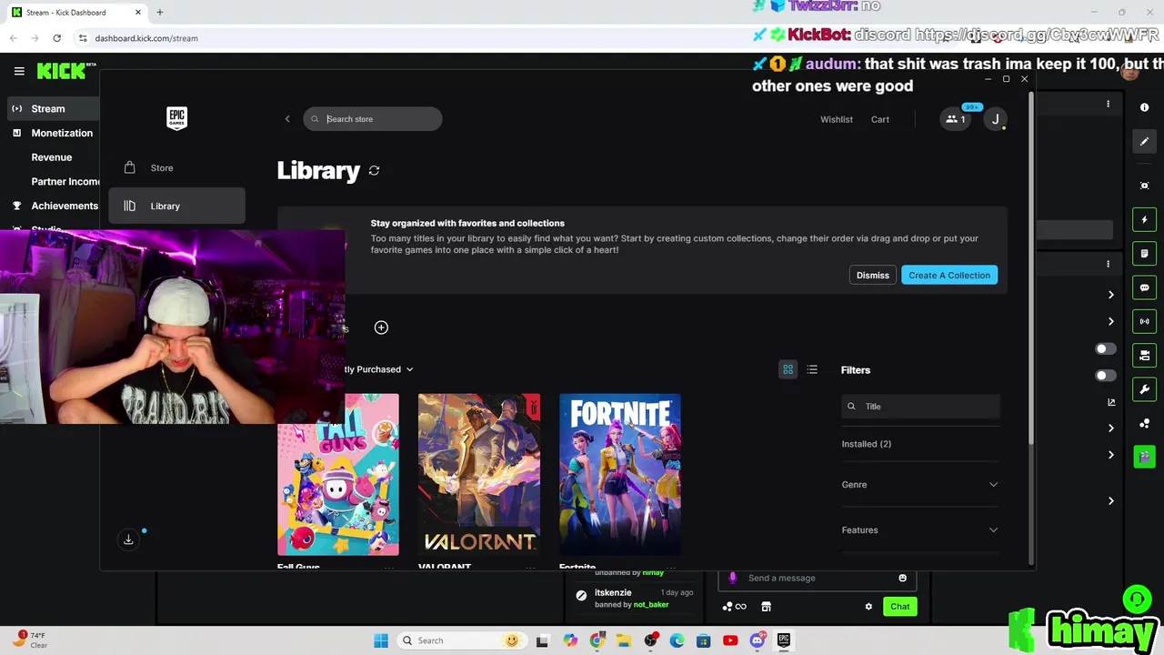
Task: Open the Epic downloads icon
Action: [128, 540]
